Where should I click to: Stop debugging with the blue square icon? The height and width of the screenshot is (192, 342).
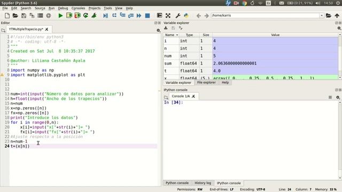coord(147,15)
